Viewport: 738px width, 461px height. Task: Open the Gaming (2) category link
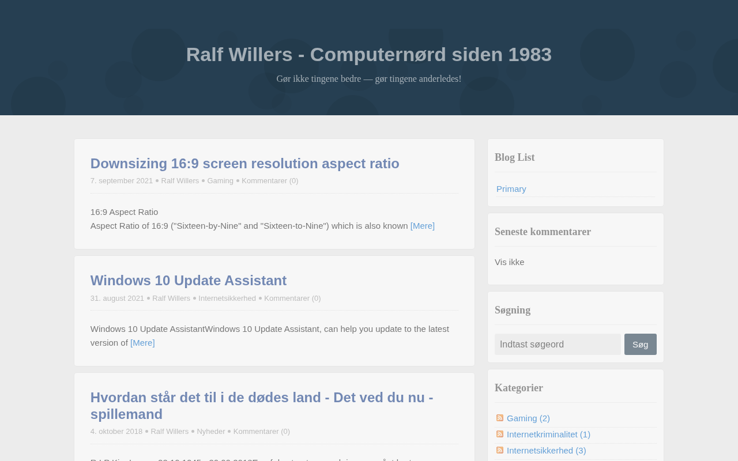point(528,418)
